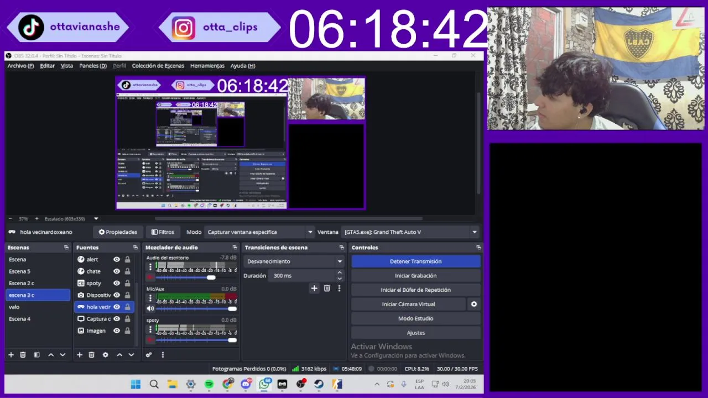Open Ajustes settings button
The image size is (708, 398).
[416, 333]
